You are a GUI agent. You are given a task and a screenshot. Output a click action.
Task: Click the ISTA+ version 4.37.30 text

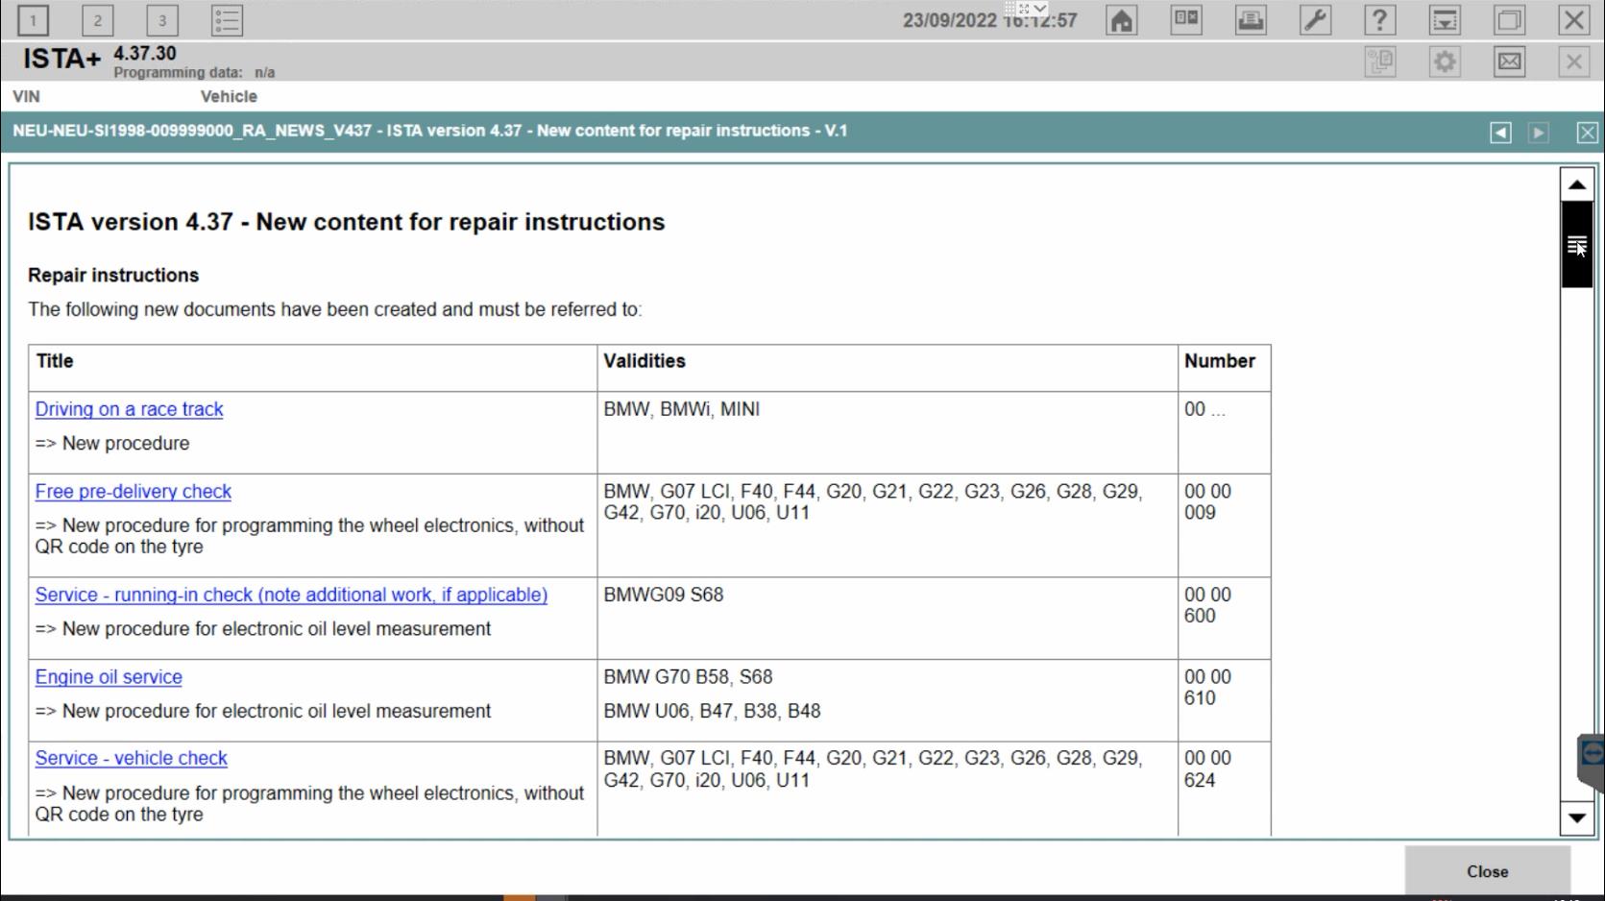(144, 54)
